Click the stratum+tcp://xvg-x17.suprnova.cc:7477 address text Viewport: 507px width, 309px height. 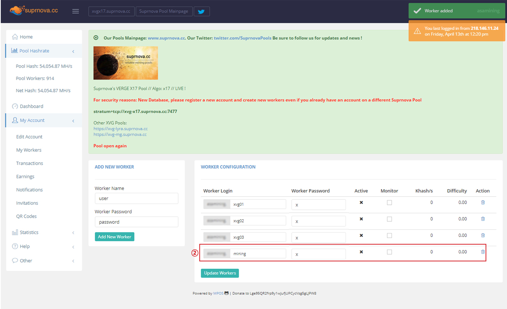coord(135,111)
